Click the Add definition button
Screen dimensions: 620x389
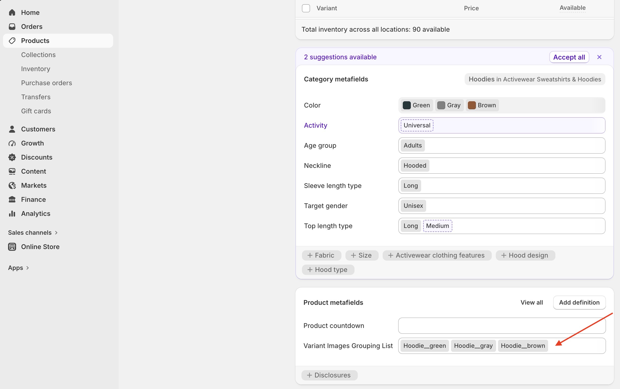[x=579, y=303]
